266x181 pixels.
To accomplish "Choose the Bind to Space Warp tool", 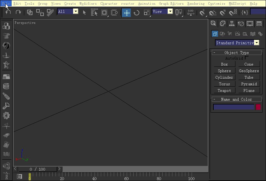I will [x=50, y=13].
